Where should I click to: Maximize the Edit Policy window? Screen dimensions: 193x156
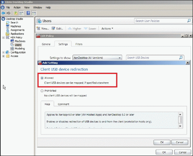(187, 36)
